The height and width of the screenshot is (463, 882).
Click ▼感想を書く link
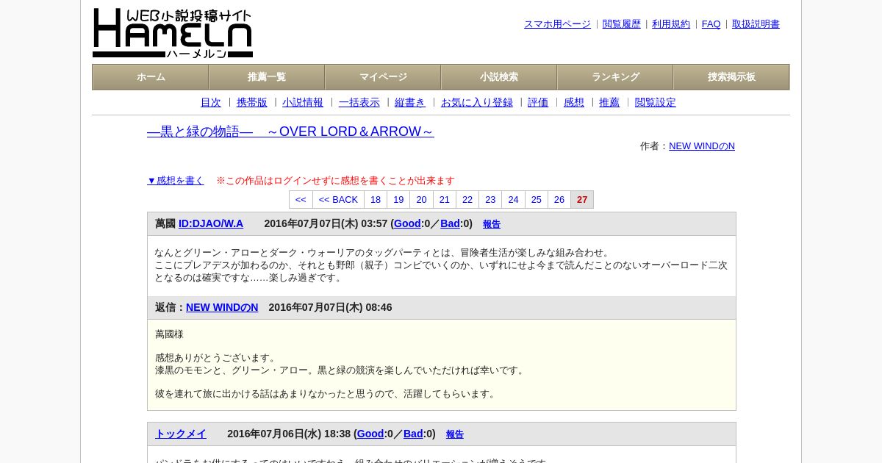click(176, 181)
